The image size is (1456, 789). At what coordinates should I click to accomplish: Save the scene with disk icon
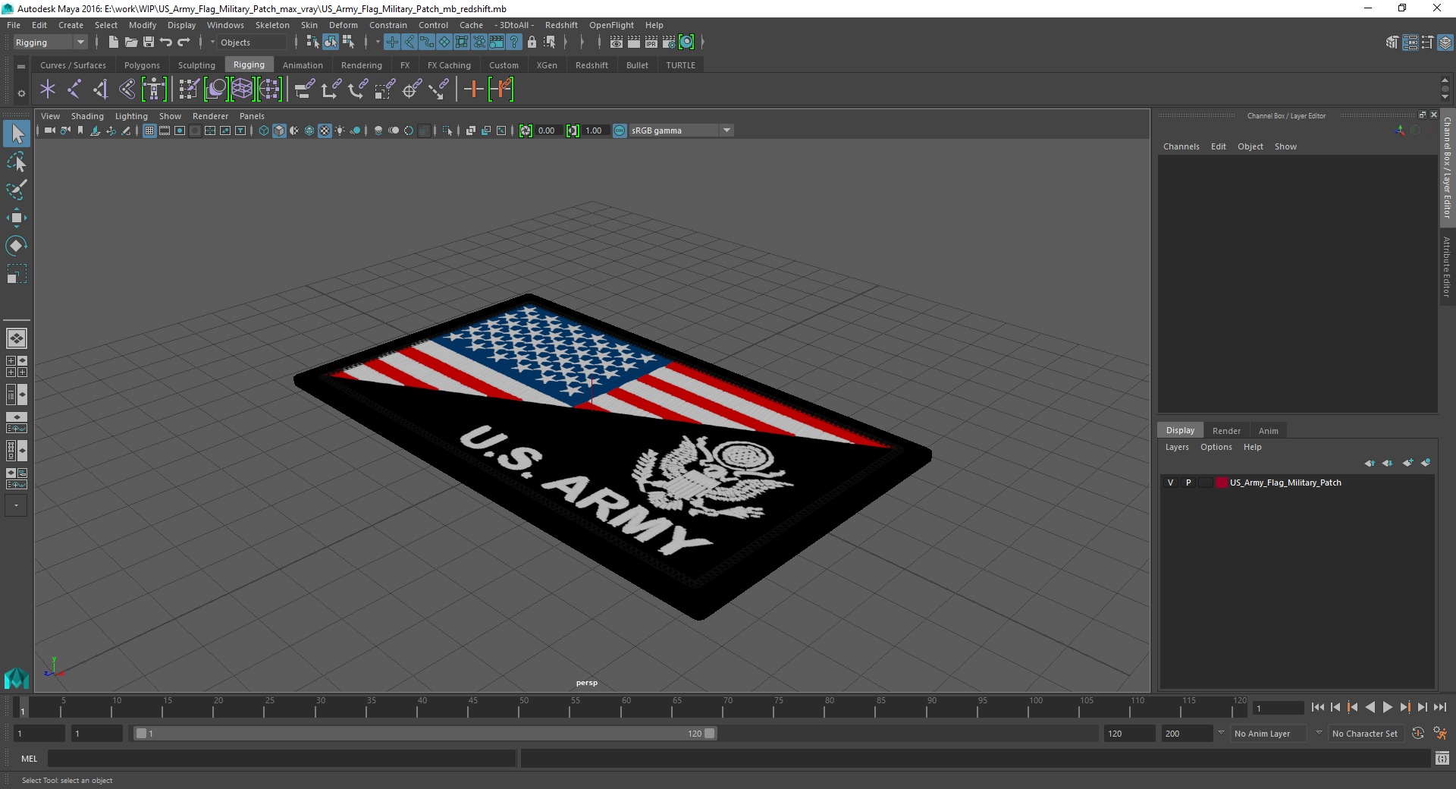(149, 42)
